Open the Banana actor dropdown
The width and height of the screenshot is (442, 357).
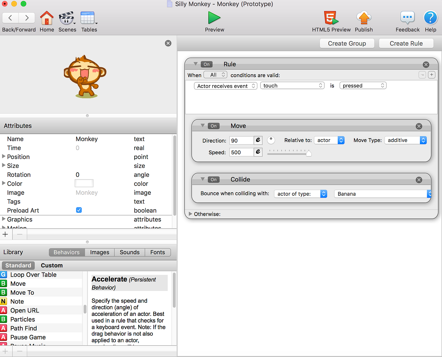(x=383, y=194)
